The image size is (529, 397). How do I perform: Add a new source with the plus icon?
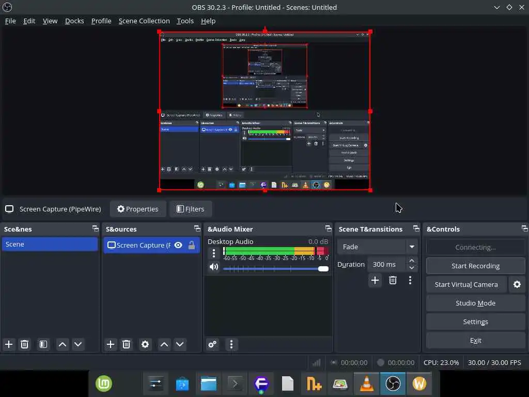coord(111,344)
